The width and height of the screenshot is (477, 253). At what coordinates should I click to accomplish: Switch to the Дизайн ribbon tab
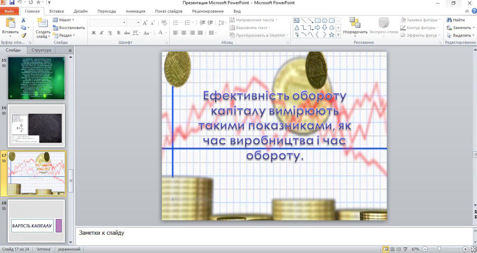81,12
